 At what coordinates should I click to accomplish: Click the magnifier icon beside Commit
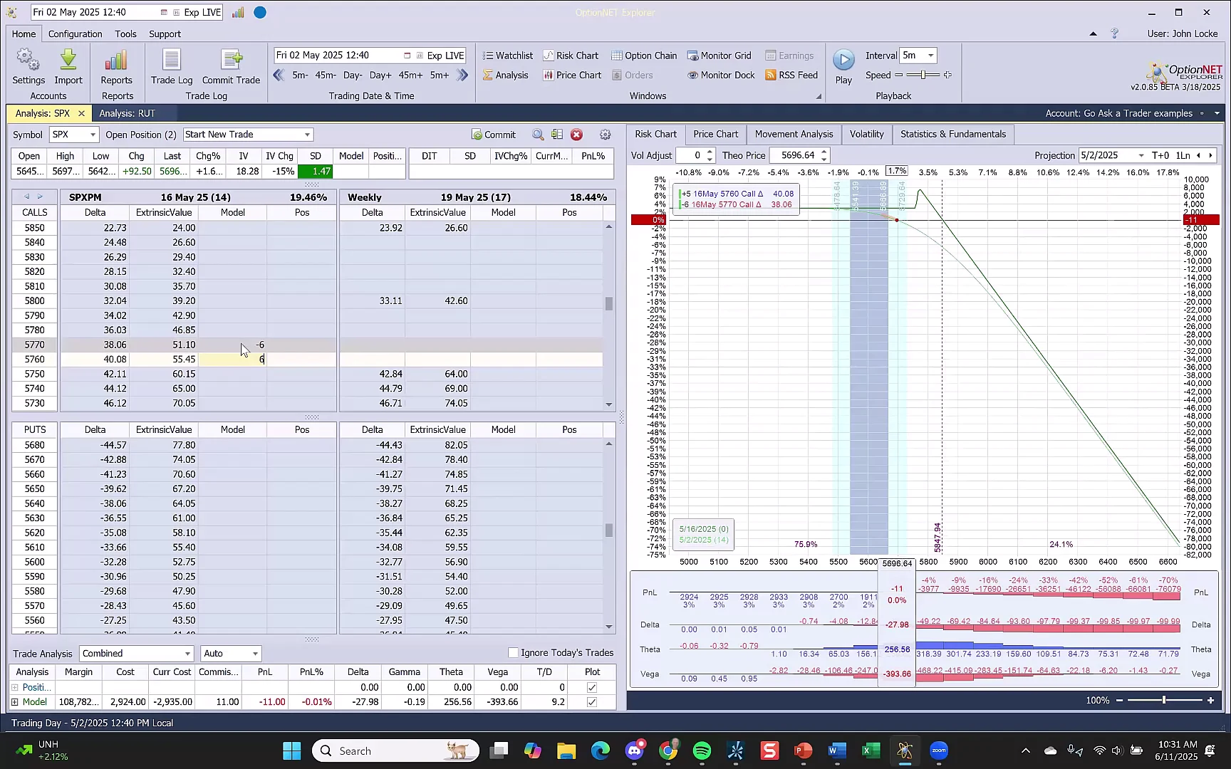(x=538, y=135)
